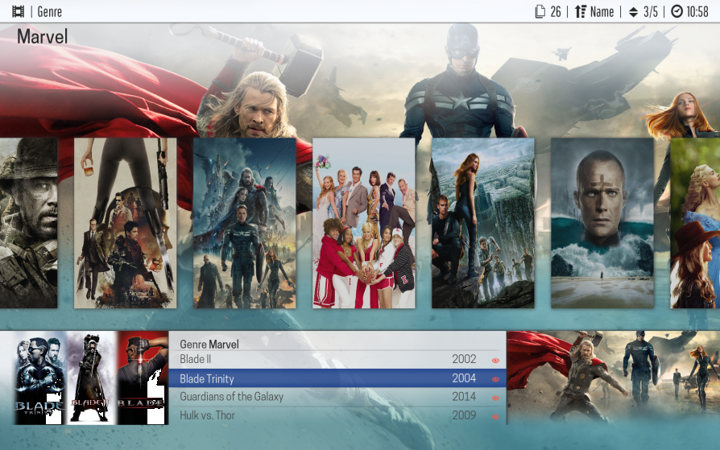The image size is (720, 450).
Task: Click the year 2009 value
Action: pyautogui.click(x=464, y=415)
